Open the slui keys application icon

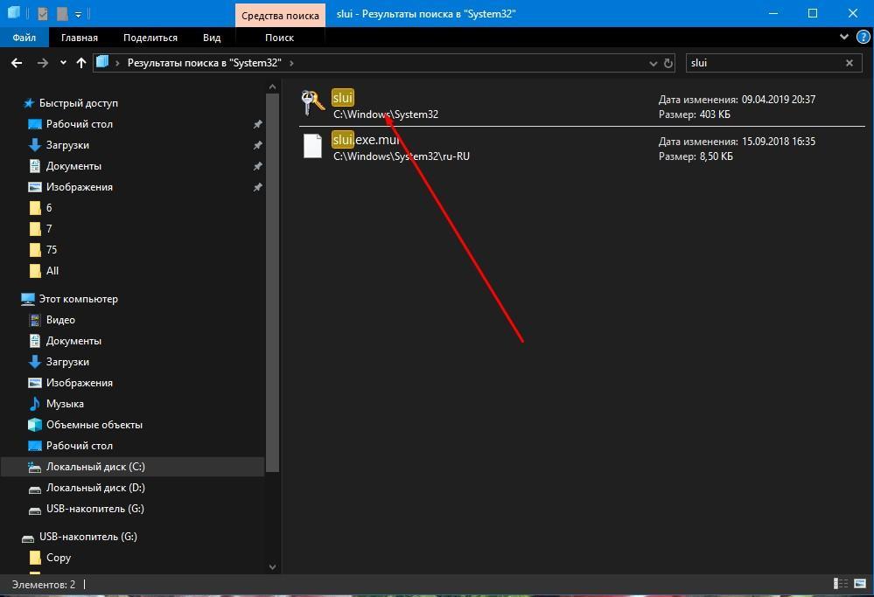click(312, 103)
